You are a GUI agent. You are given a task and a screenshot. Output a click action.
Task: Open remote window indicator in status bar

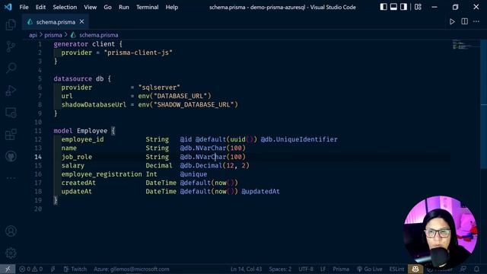8,269
